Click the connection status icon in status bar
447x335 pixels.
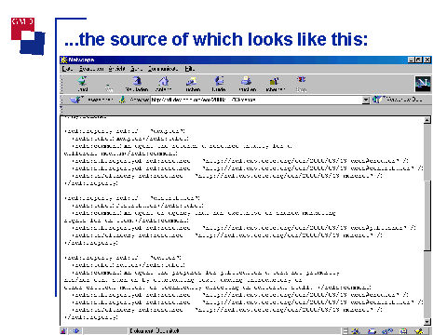click(76, 331)
